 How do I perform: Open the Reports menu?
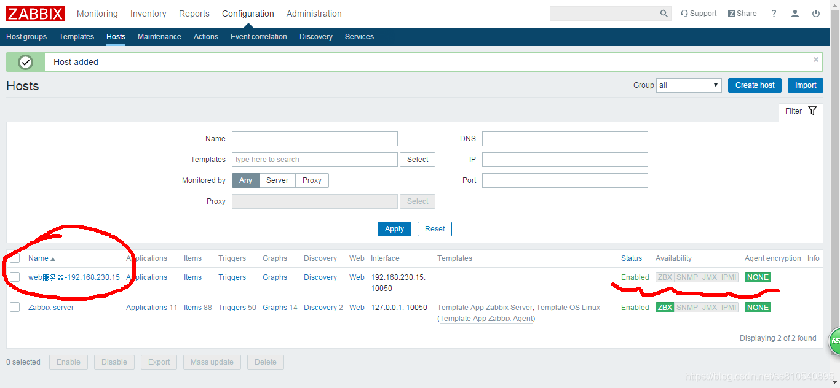pos(194,14)
